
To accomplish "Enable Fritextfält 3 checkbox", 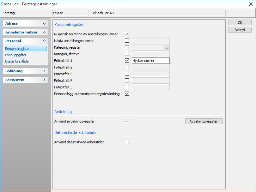I will click(127, 74).
